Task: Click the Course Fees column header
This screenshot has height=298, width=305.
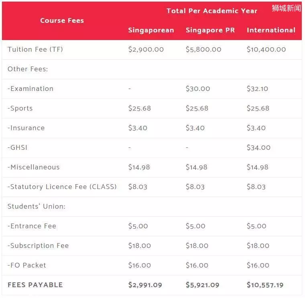Action: 62,20
